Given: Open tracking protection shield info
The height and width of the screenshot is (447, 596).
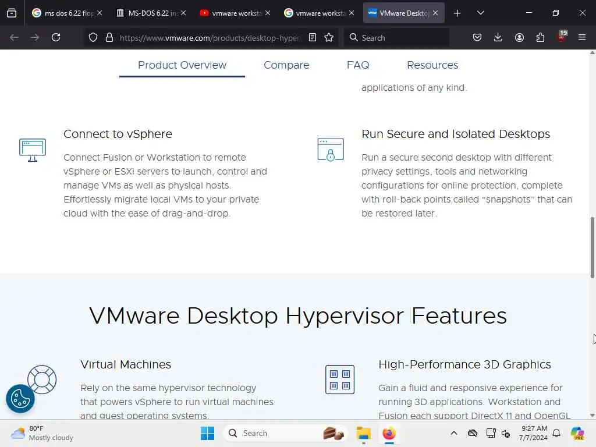Looking at the screenshot, I should coord(93,37).
